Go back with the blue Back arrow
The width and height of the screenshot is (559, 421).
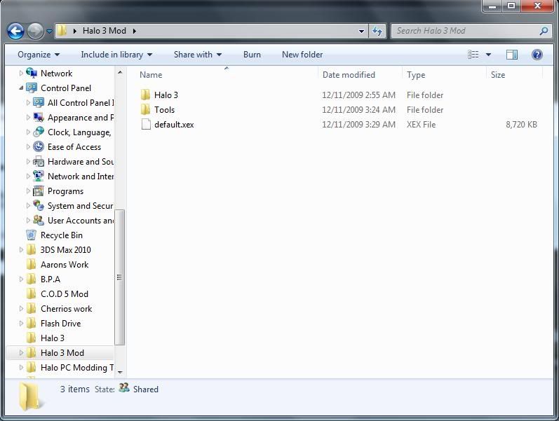pos(15,32)
